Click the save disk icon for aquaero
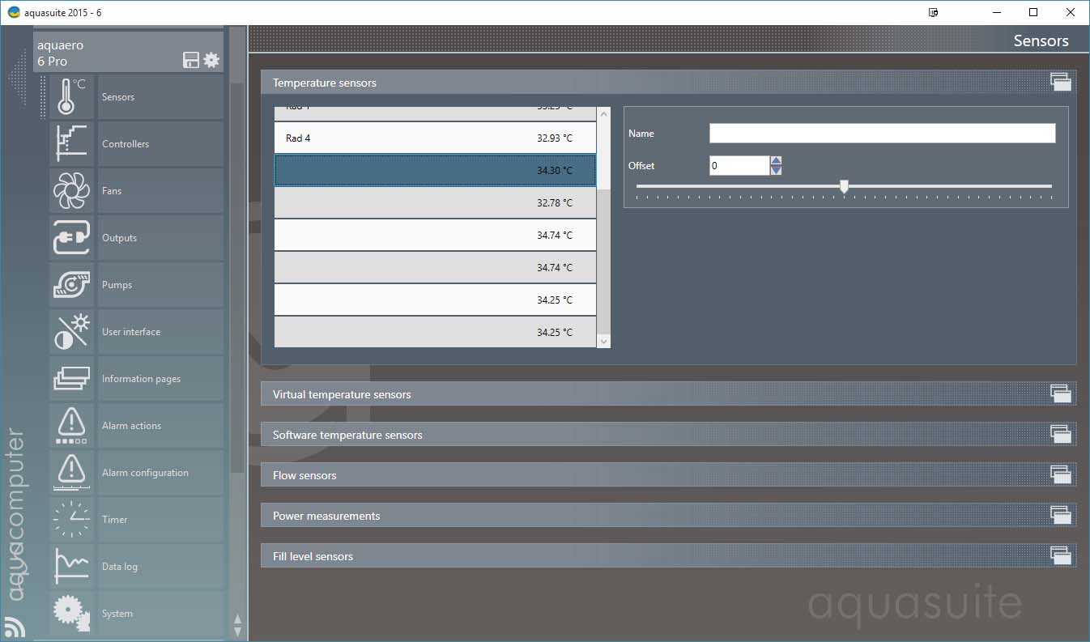 tap(191, 60)
